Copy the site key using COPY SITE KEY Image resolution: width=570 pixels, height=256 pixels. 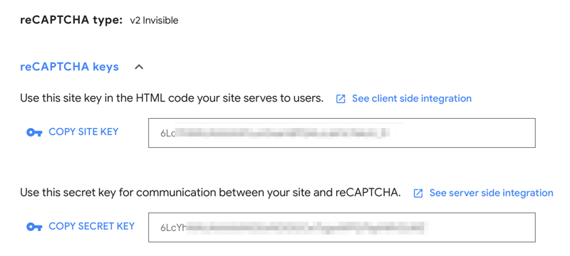(x=83, y=132)
